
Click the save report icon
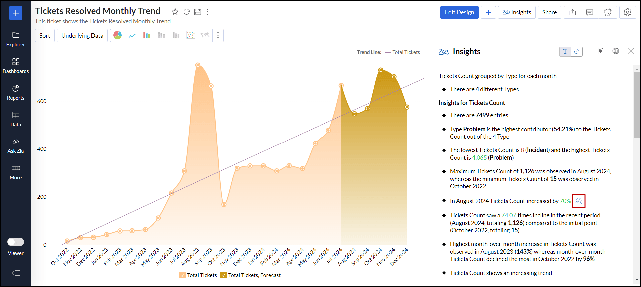pyautogui.click(x=198, y=12)
